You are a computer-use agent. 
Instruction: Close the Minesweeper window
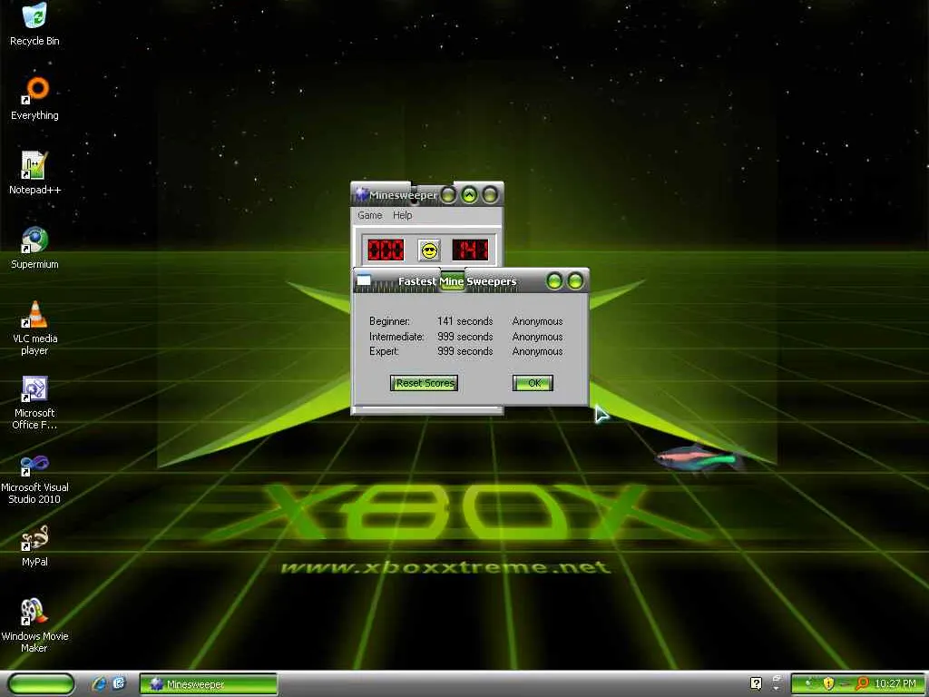[490, 194]
